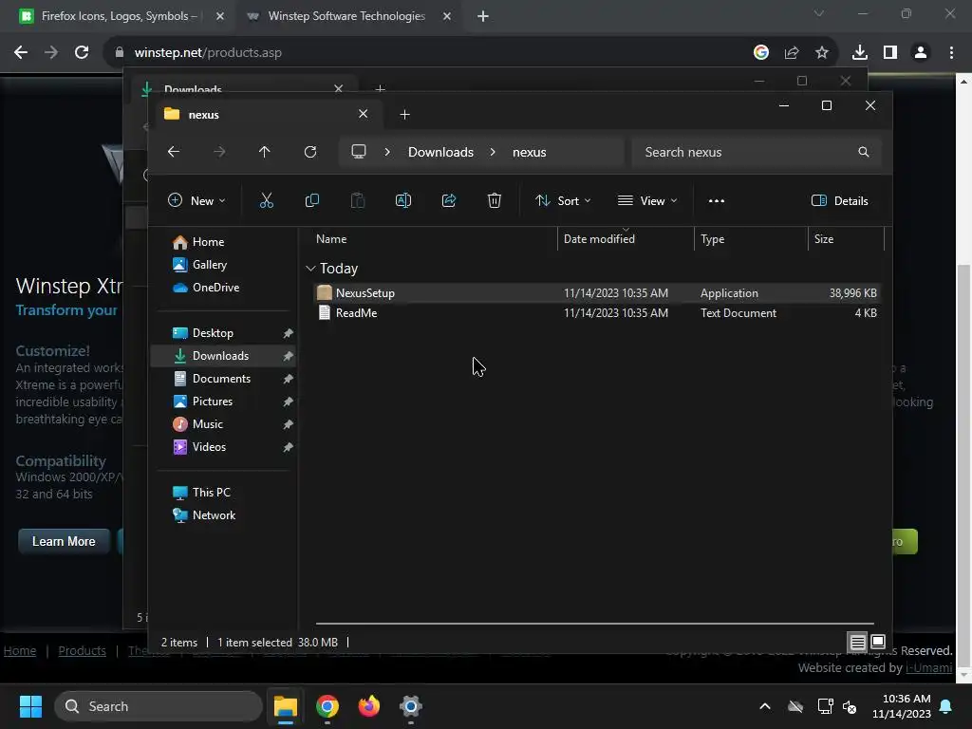Close the nexus Explorer tab

pyautogui.click(x=364, y=114)
